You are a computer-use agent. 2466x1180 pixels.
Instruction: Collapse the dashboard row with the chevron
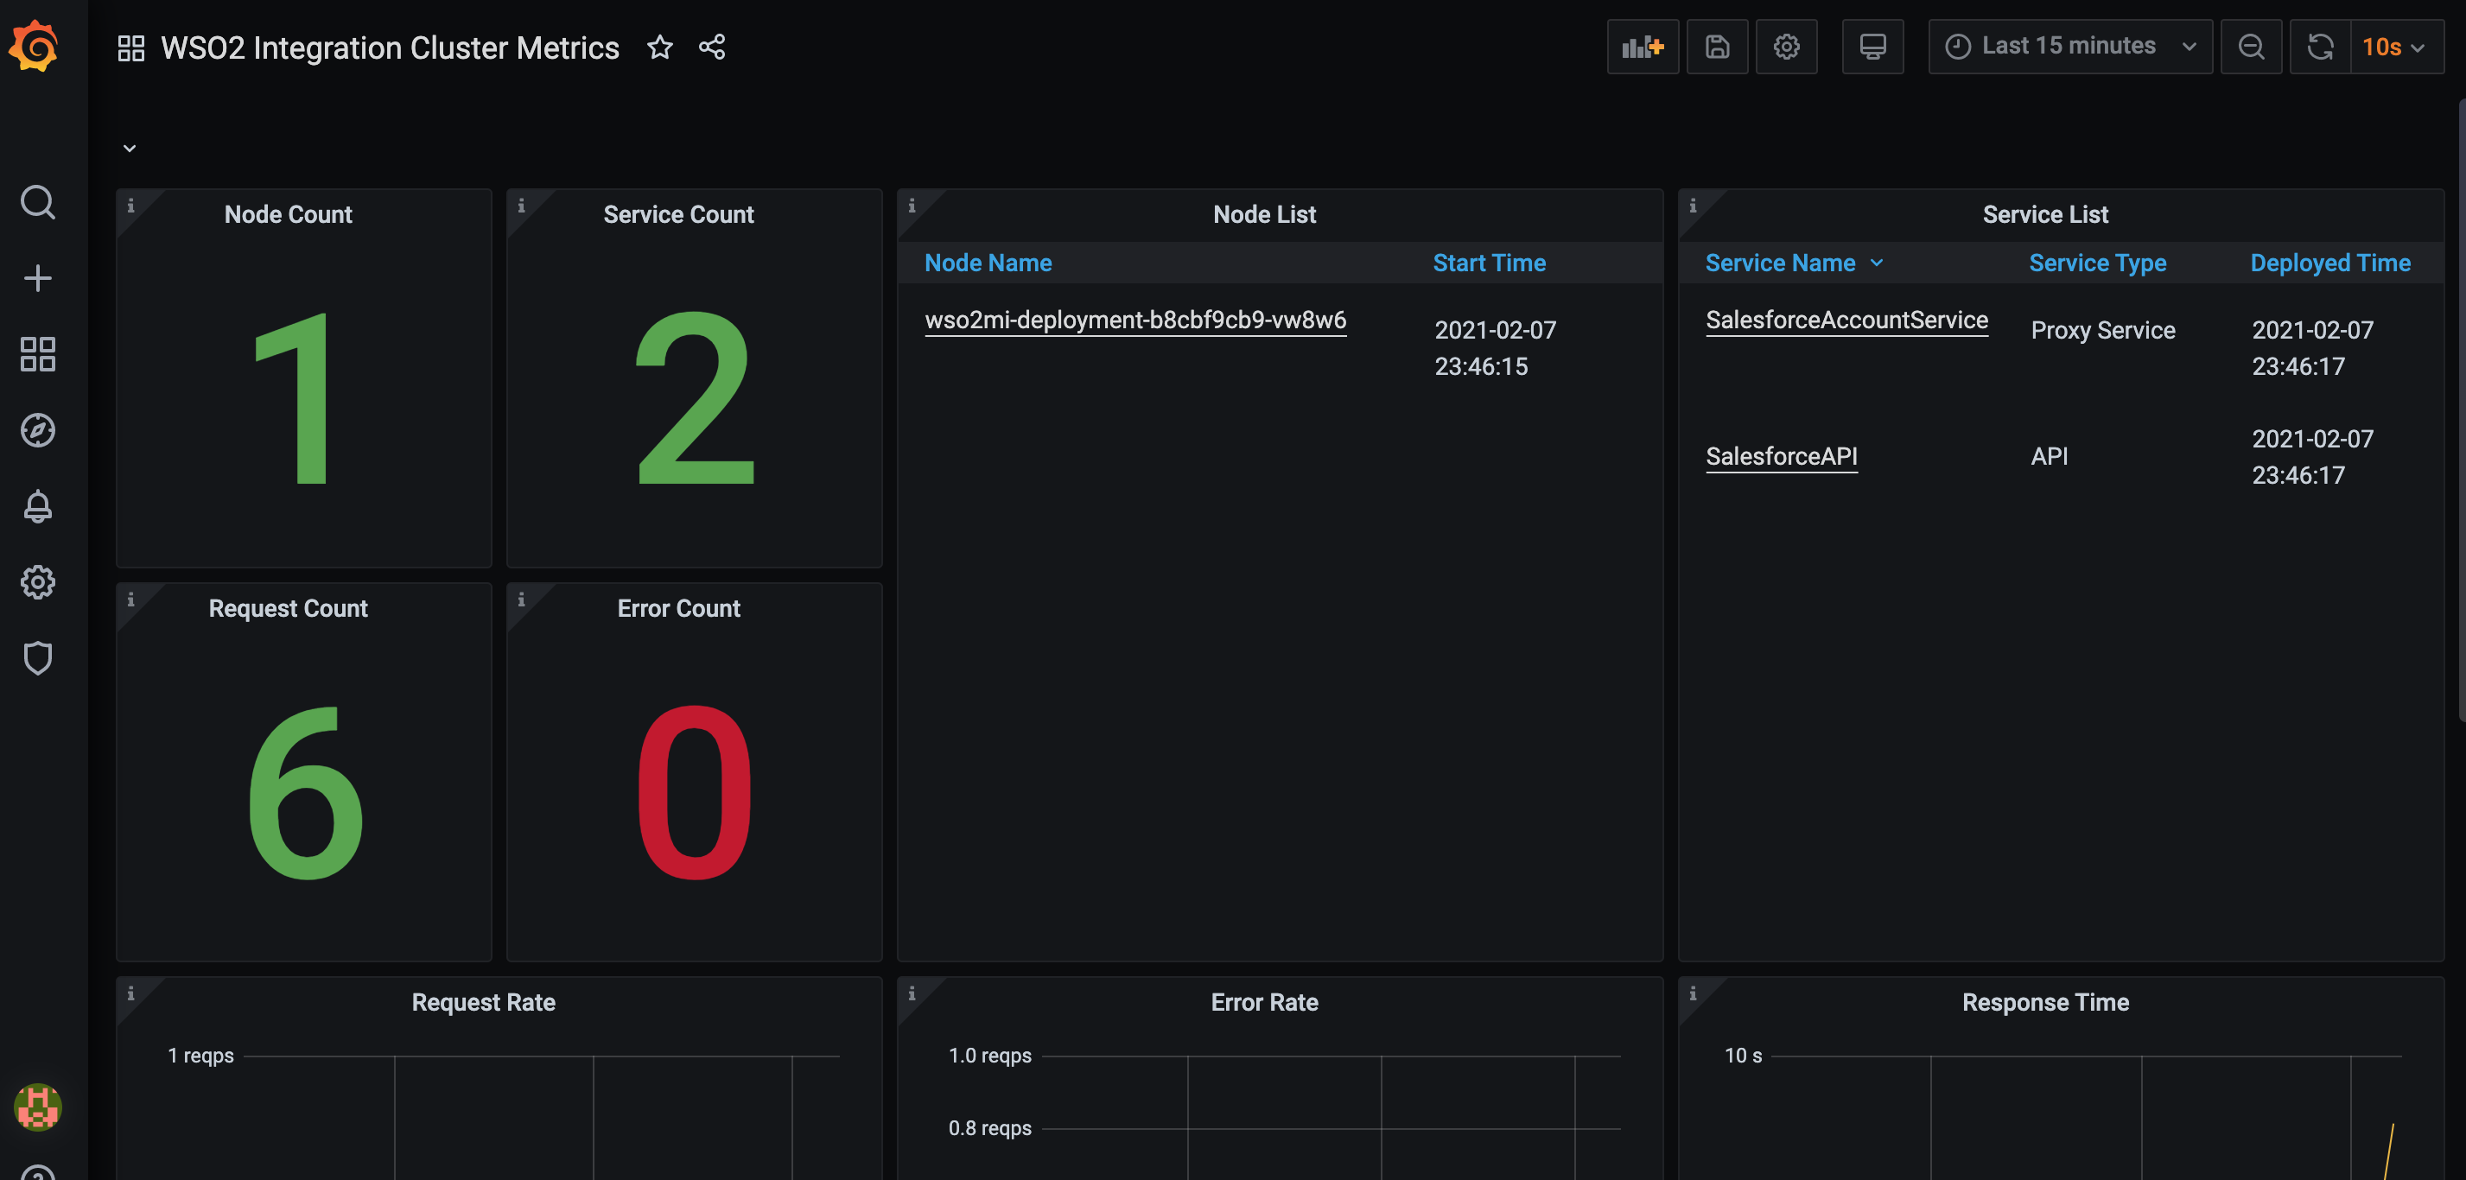(130, 148)
